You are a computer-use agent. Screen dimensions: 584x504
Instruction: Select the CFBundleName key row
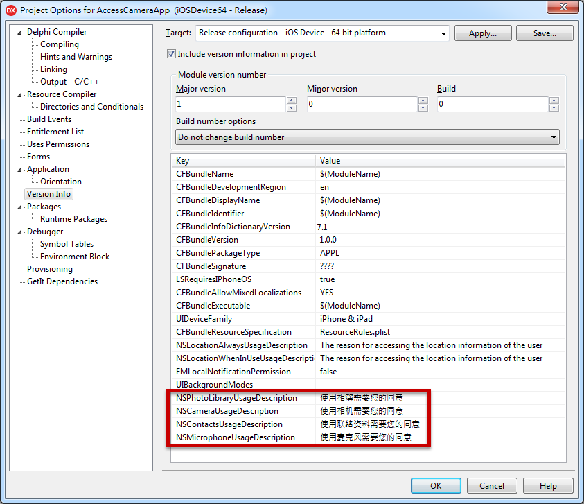coord(205,174)
